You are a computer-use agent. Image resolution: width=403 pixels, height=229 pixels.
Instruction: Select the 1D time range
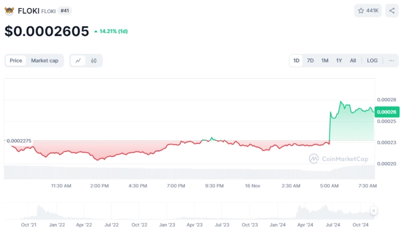pyautogui.click(x=296, y=61)
